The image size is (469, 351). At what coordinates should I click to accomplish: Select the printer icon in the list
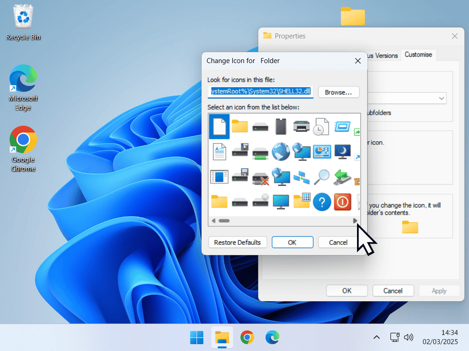click(x=301, y=127)
